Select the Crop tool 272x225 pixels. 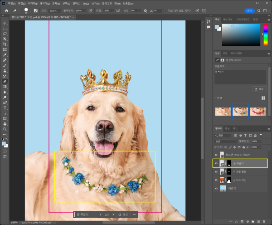click(x=5, y=44)
